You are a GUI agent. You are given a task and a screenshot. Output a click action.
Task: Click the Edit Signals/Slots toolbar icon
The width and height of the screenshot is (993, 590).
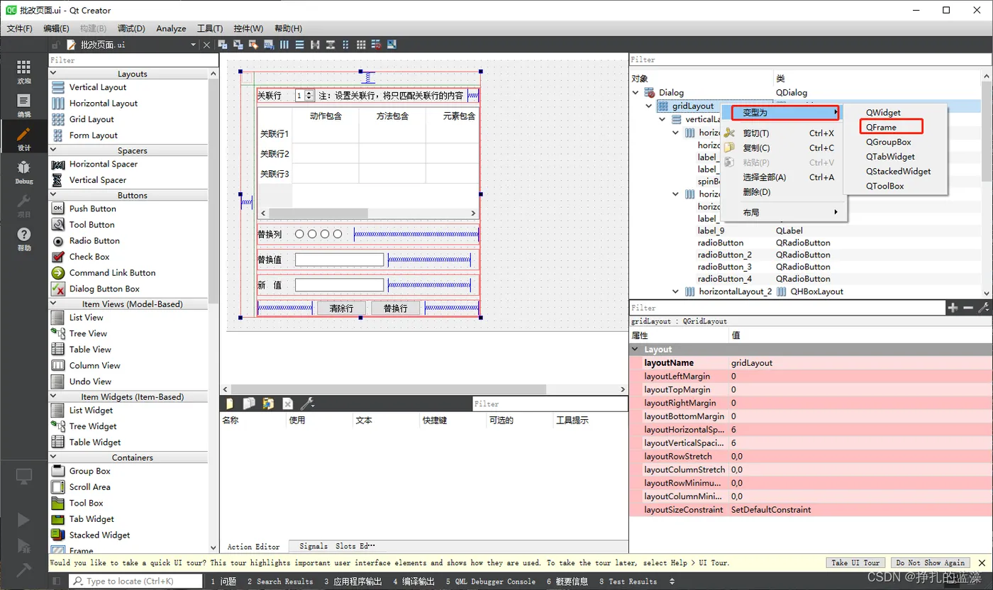[x=238, y=45]
